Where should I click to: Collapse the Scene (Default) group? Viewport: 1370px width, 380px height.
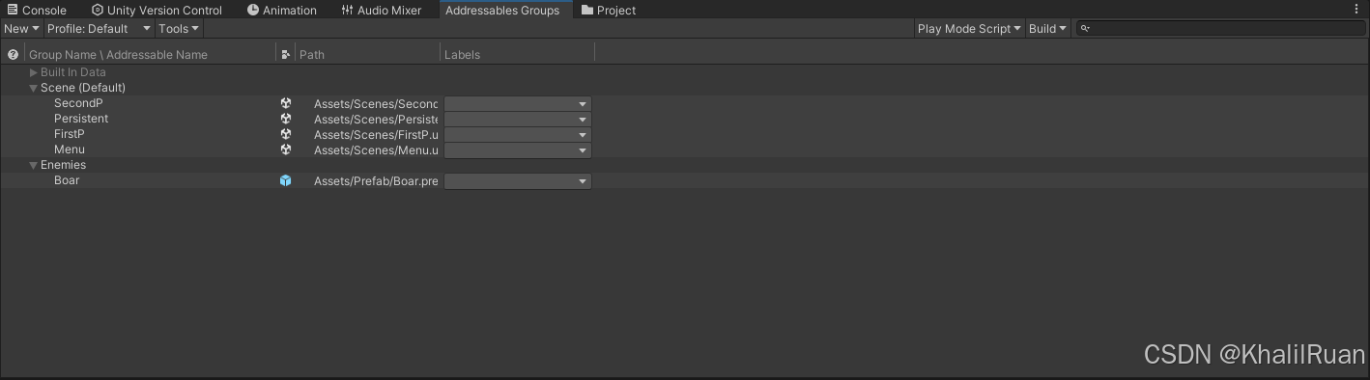point(34,88)
